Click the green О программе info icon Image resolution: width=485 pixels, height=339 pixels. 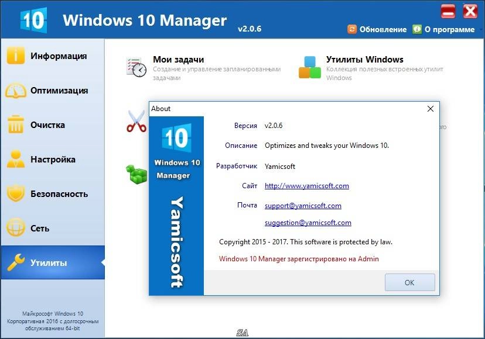[417, 29]
